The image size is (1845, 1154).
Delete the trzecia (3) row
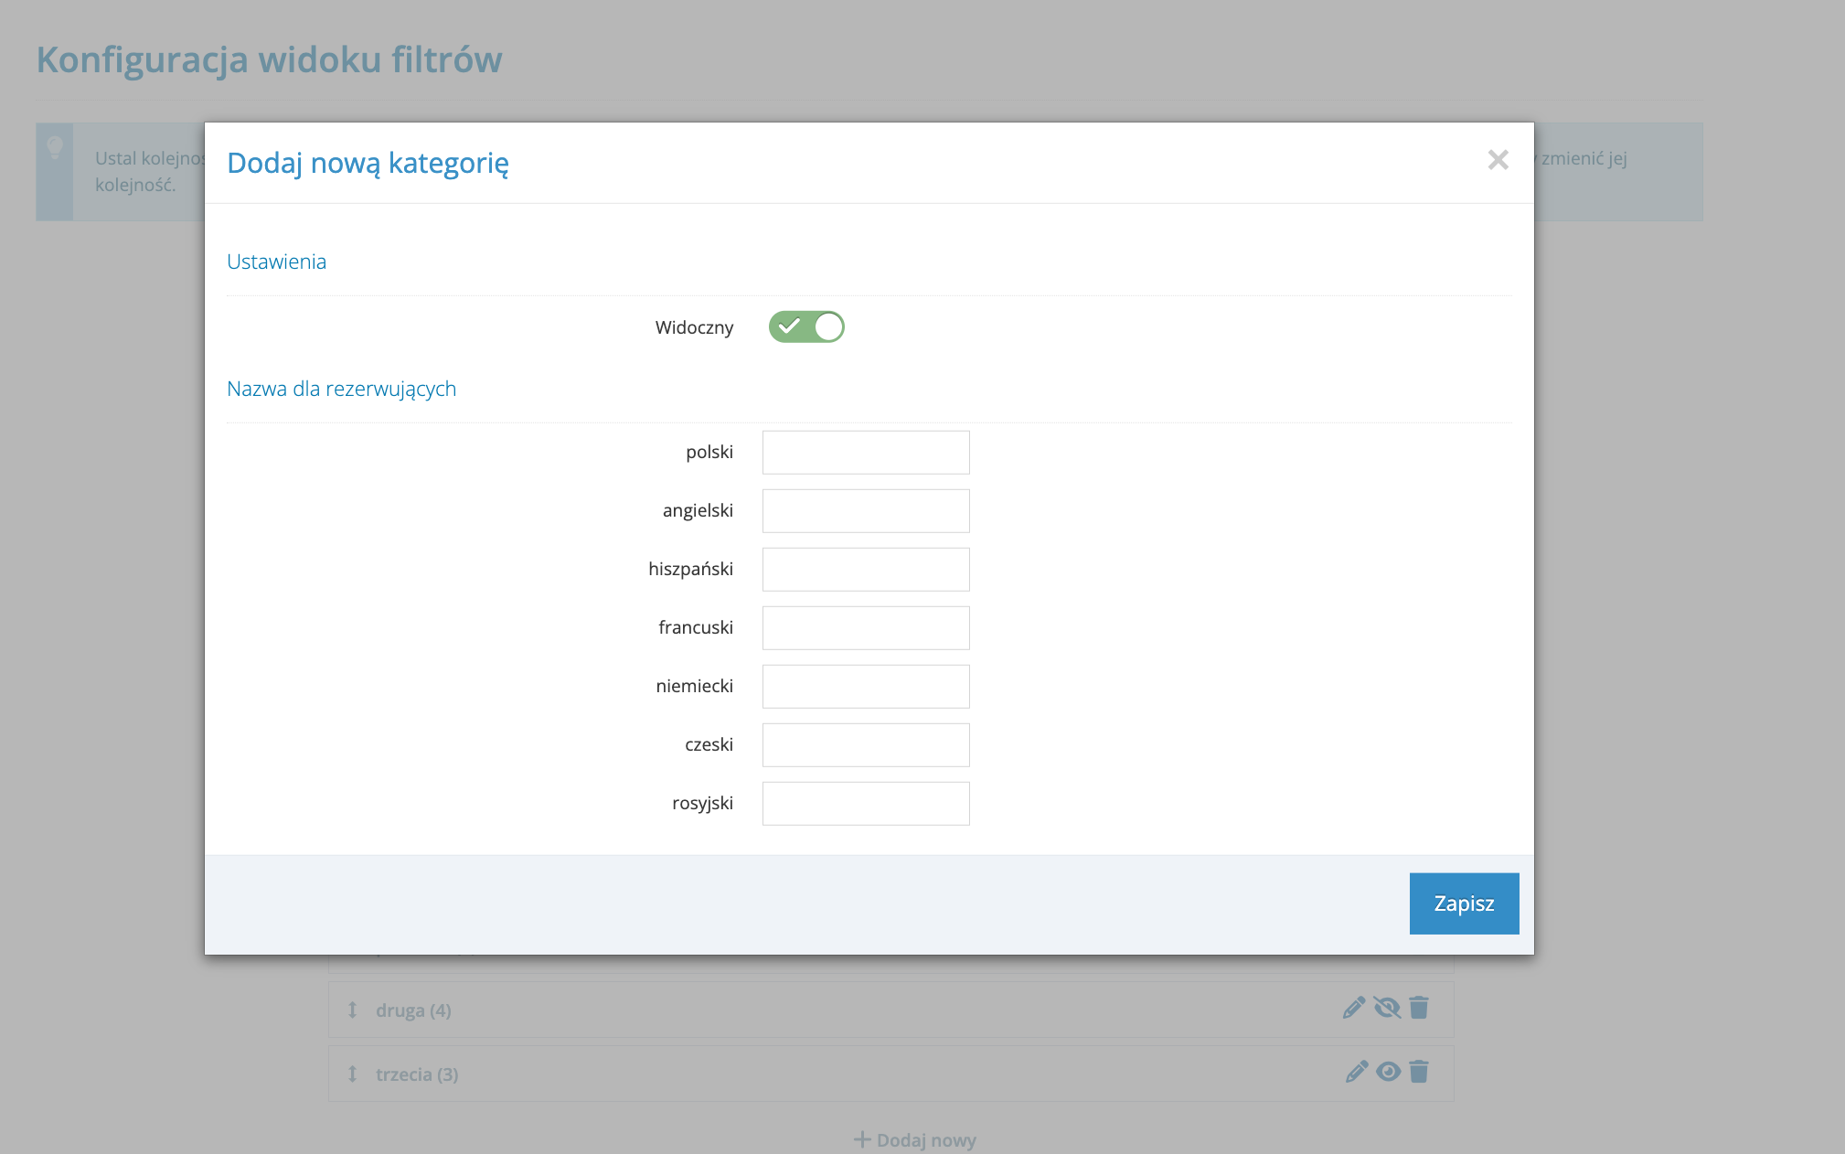tap(1419, 1072)
